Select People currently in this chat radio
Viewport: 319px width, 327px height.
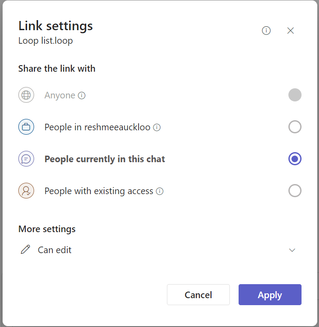[x=295, y=159]
